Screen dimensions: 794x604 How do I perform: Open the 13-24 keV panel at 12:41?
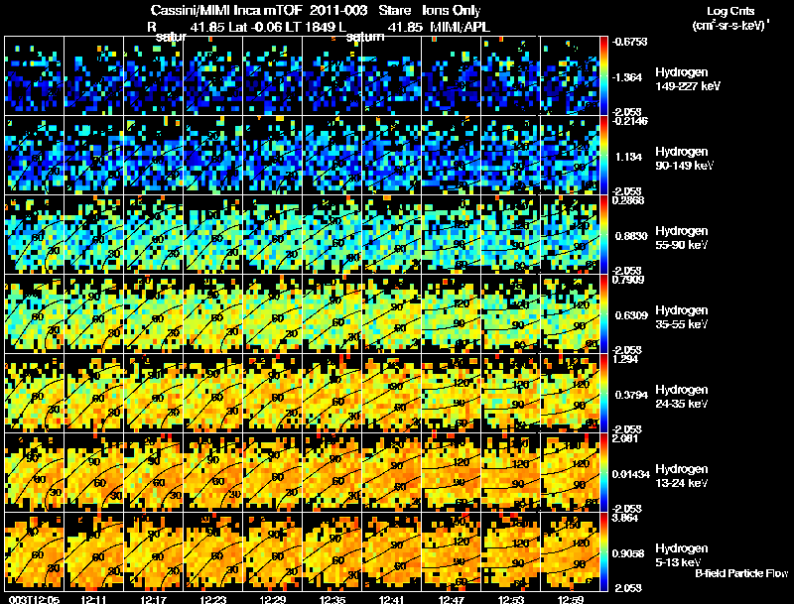(392, 472)
